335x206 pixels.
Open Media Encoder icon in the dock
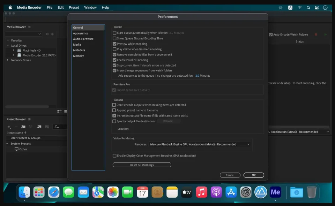(x=275, y=192)
